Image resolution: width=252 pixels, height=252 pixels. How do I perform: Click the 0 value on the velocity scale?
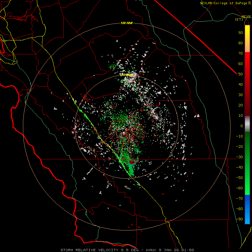click(x=242, y=126)
